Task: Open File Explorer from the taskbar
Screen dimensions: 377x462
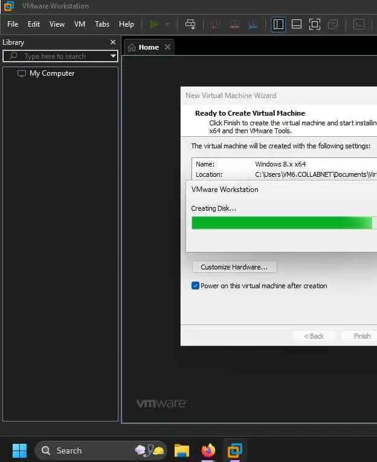Action: [x=182, y=450]
